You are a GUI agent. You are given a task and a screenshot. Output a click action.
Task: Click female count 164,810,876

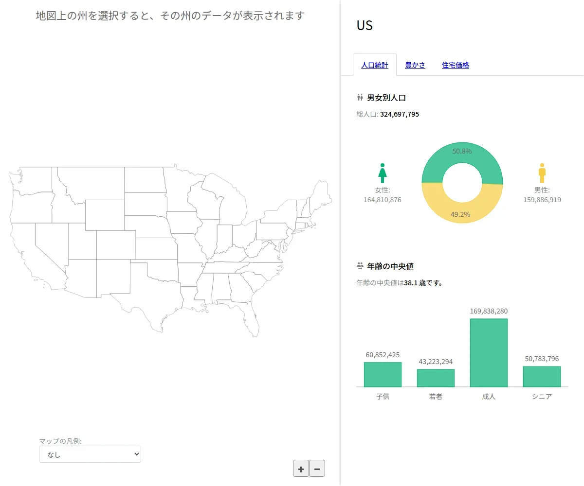383,200
